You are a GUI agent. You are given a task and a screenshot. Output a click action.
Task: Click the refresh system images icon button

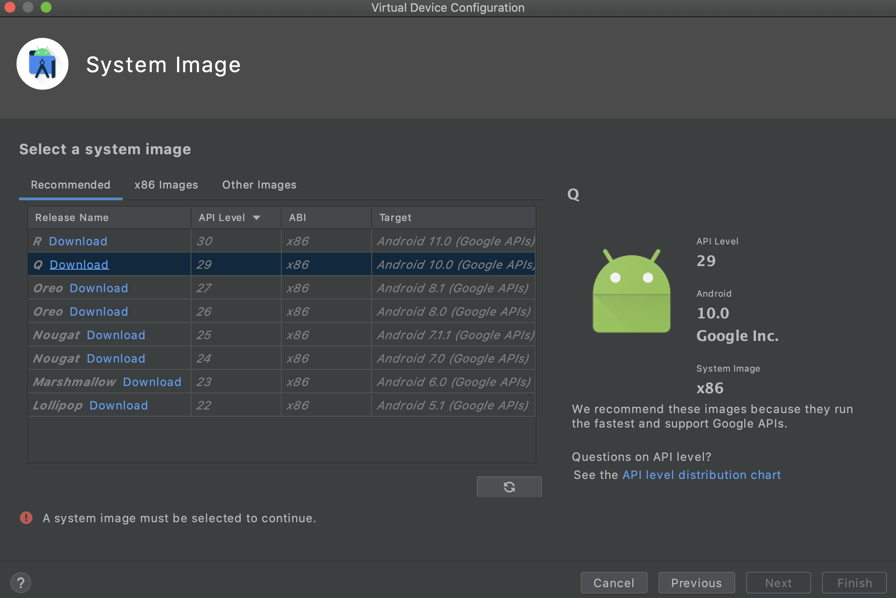click(509, 487)
